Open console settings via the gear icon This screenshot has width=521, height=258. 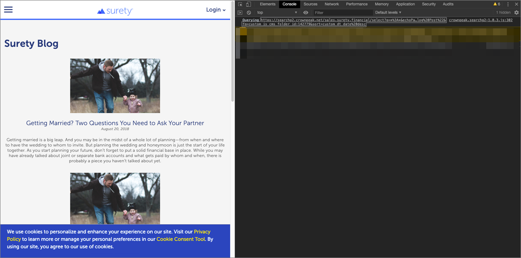[516, 13]
